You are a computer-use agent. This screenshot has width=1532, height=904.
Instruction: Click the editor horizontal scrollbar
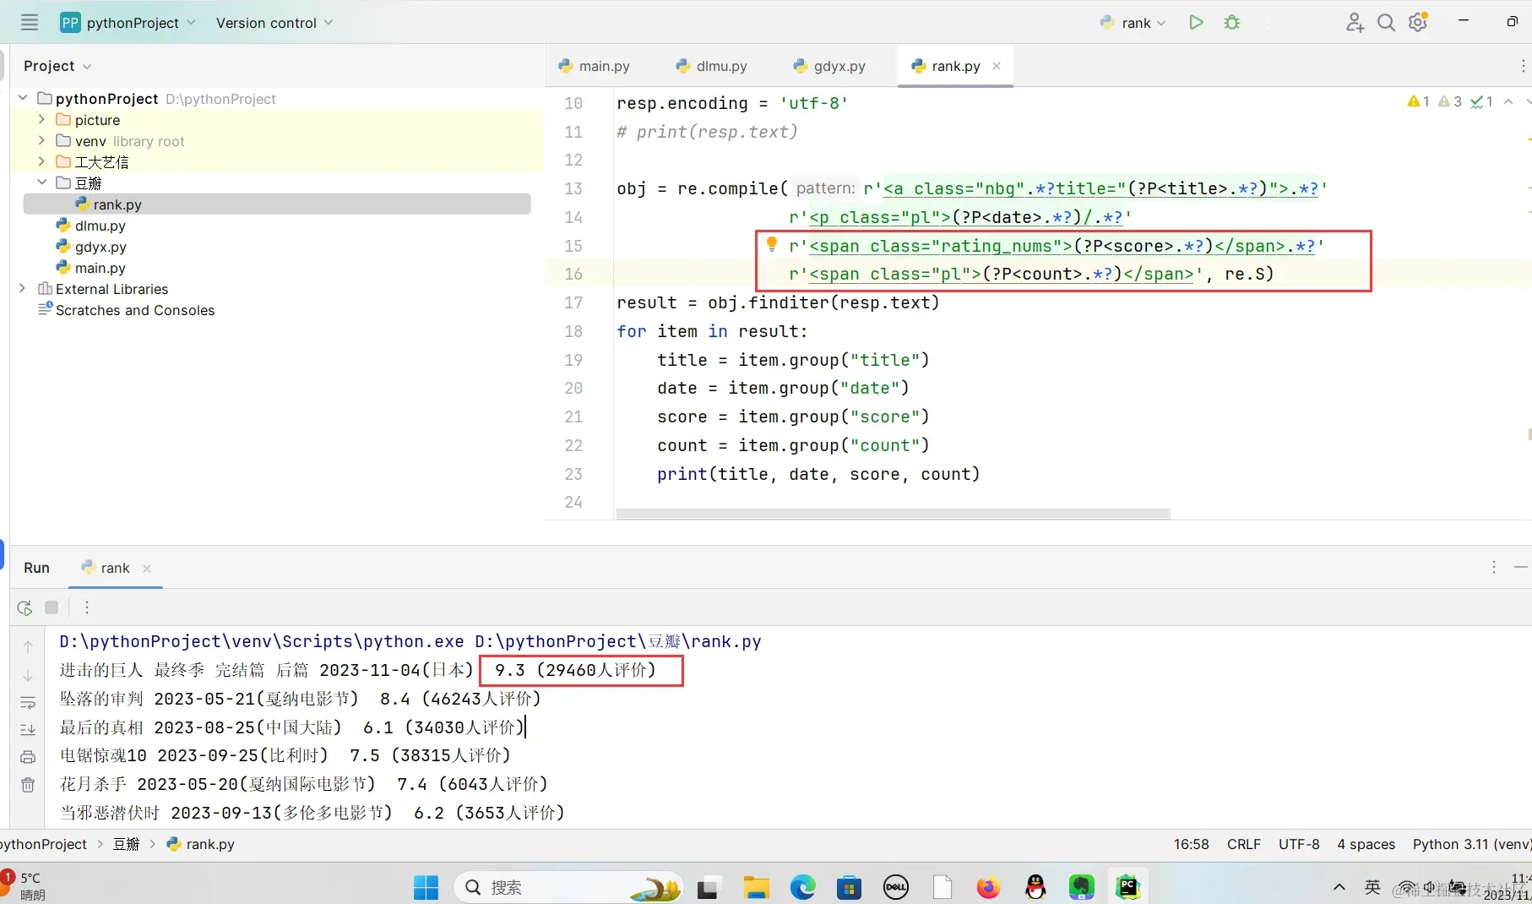pyautogui.click(x=893, y=514)
